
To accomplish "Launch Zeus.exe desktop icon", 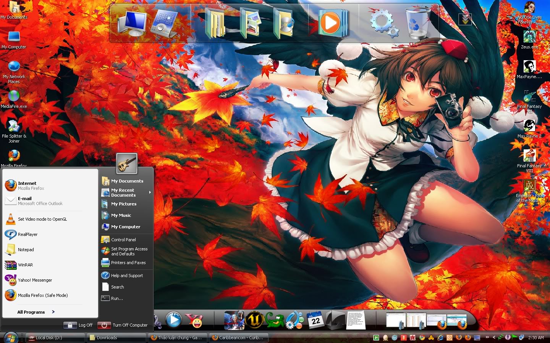I will click(x=529, y=40).
